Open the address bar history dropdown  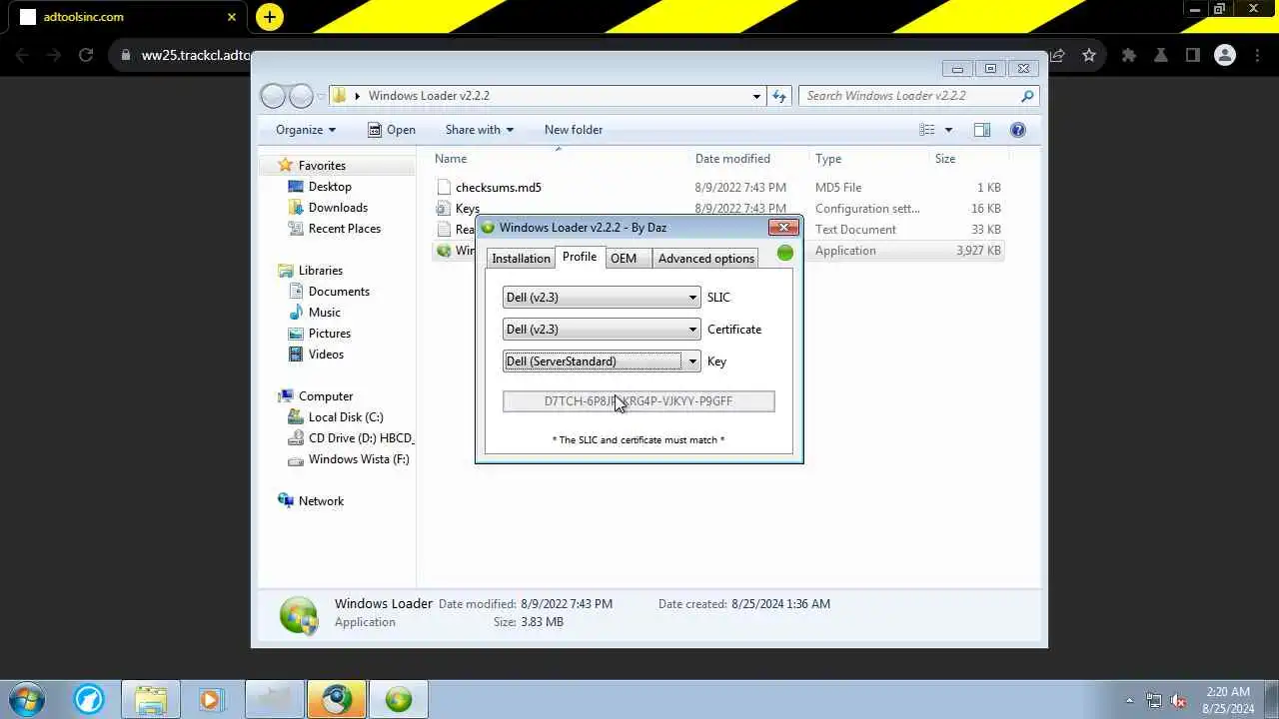[x=756, y=96]
